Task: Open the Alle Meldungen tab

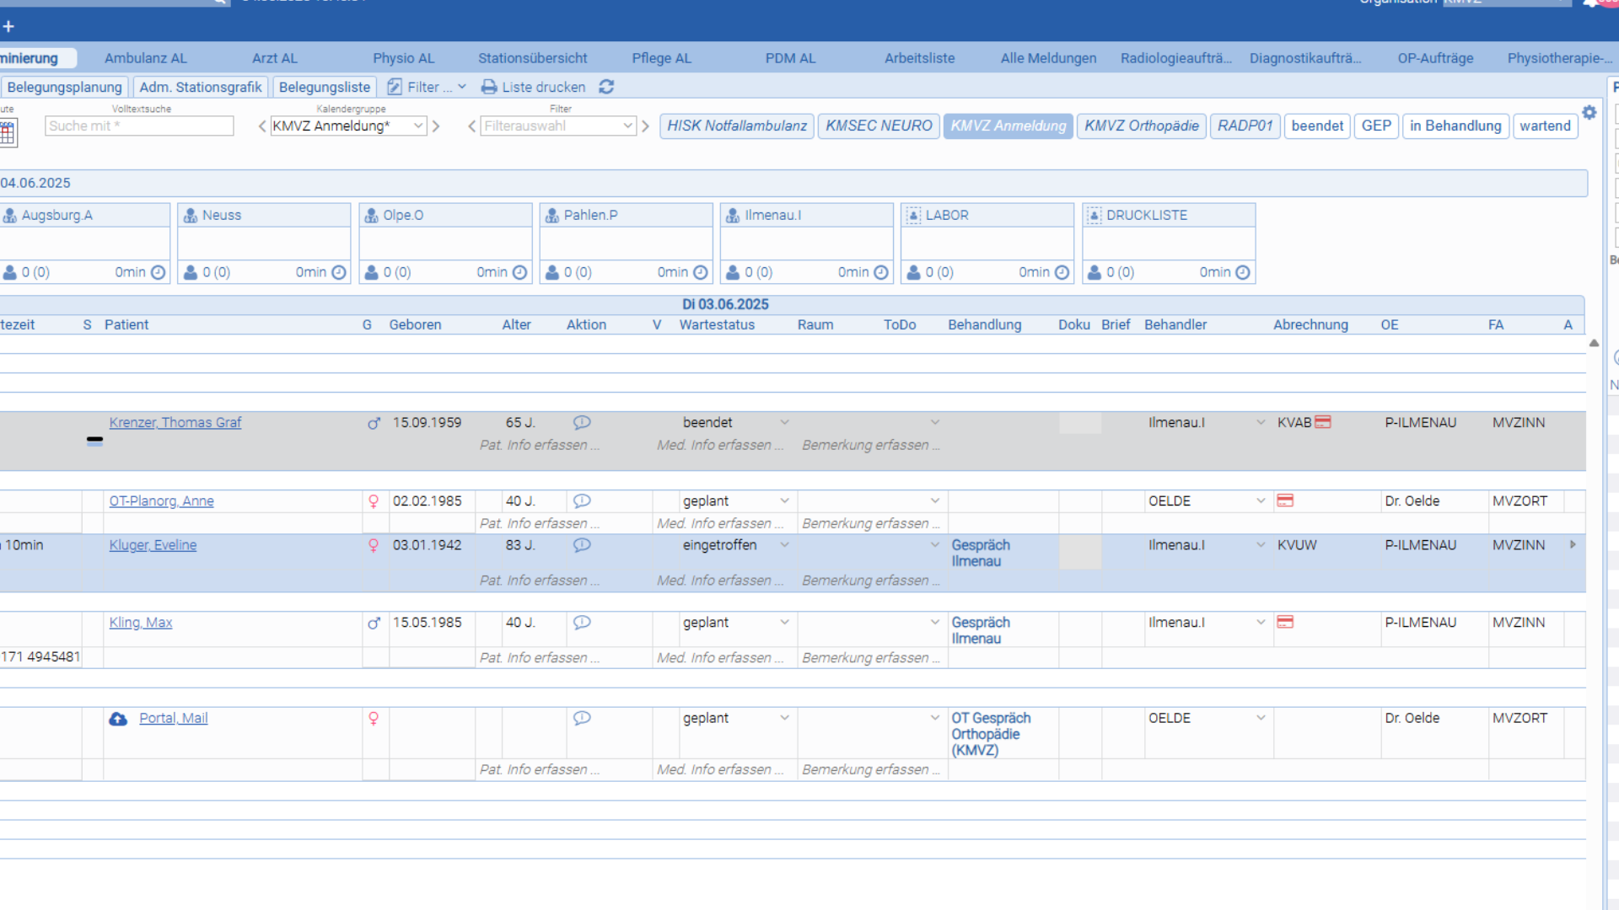Action: 1048,58
